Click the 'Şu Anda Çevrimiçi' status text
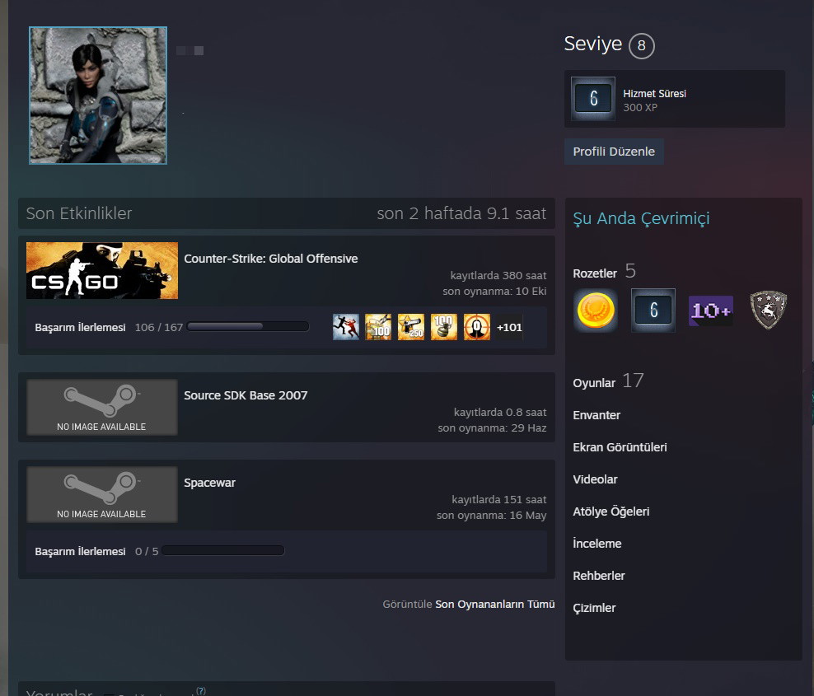The image size is (814, 696). point(641,218)
